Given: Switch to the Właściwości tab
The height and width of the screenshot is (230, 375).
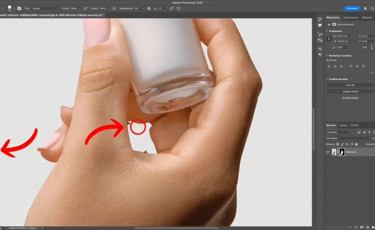Looking at the screenshot, I should point(333,17).
